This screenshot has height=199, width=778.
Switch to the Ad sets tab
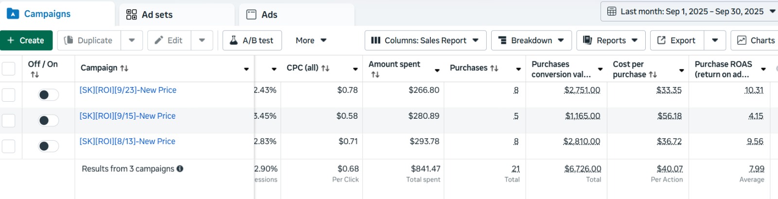(177, 15)
